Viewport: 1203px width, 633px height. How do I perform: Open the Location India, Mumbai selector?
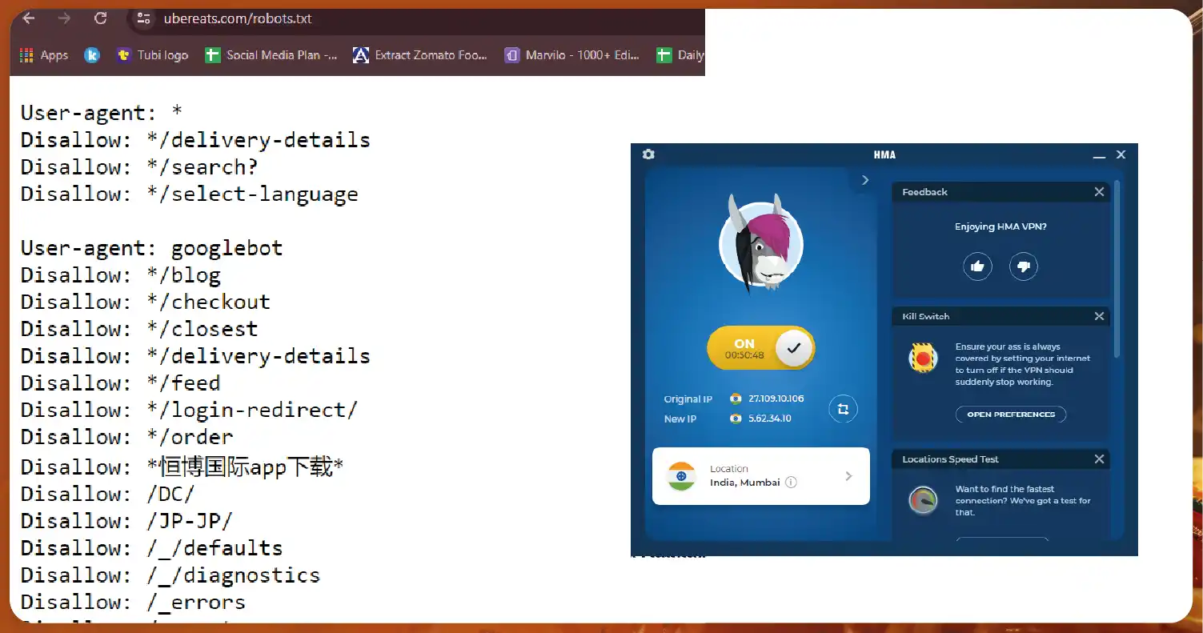coord(761,476)
